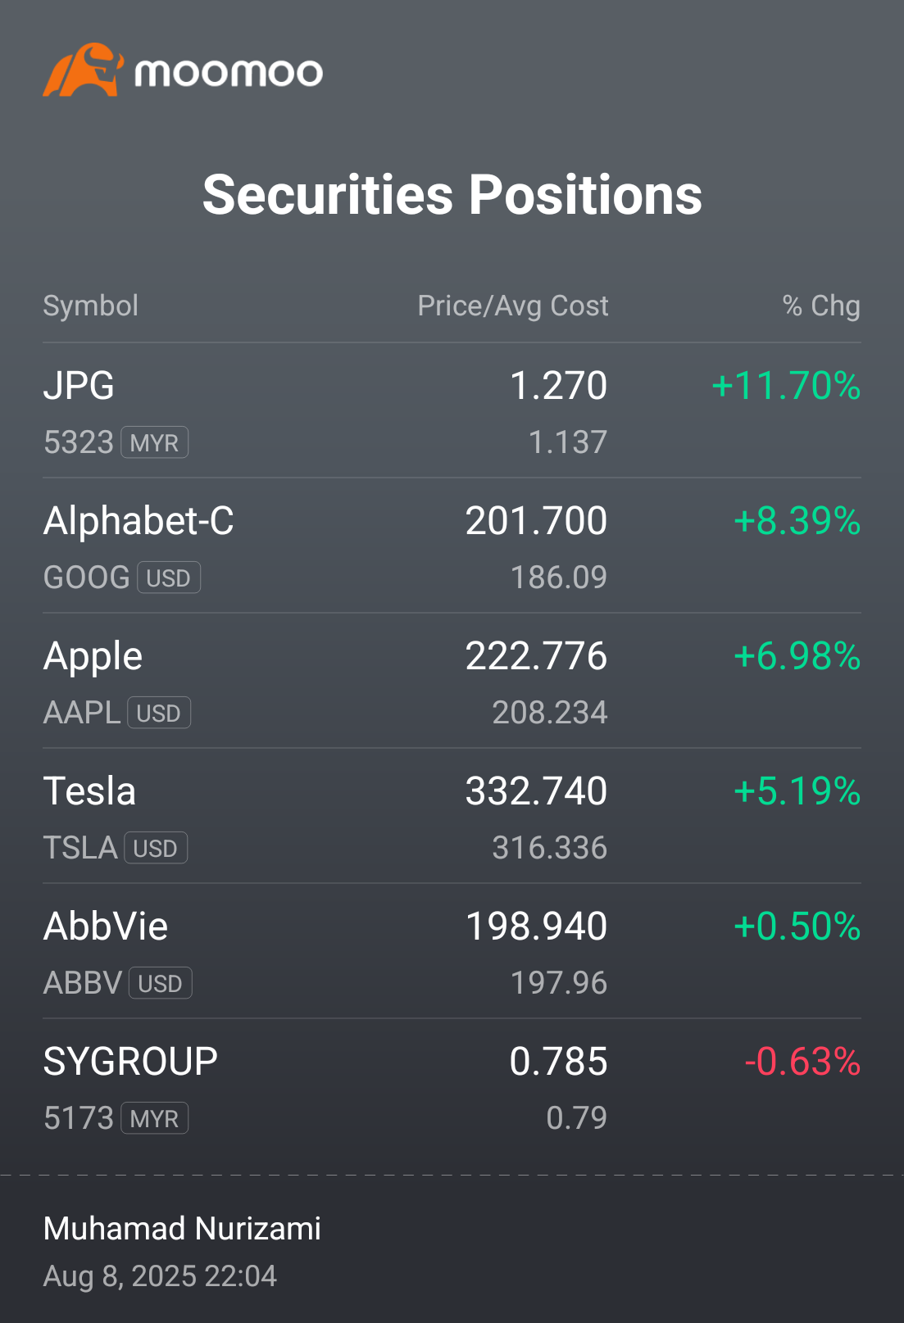
Task: Open the JPG position row
Action: click(452, 410)
